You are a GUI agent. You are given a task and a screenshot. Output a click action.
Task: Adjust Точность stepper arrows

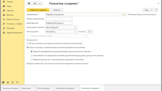(x=91, y=32)
